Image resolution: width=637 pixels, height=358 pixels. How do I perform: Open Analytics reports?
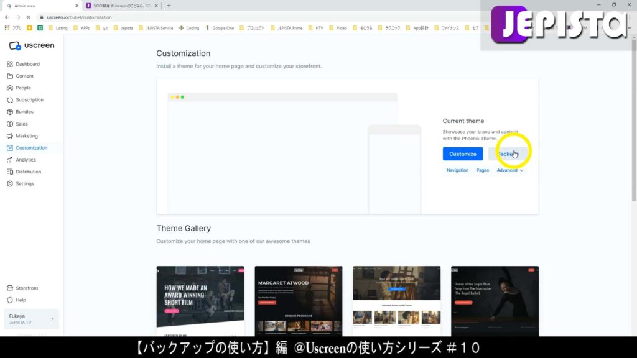[27, 160]
